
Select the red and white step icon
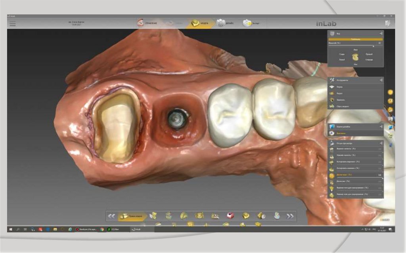(230, 216)
